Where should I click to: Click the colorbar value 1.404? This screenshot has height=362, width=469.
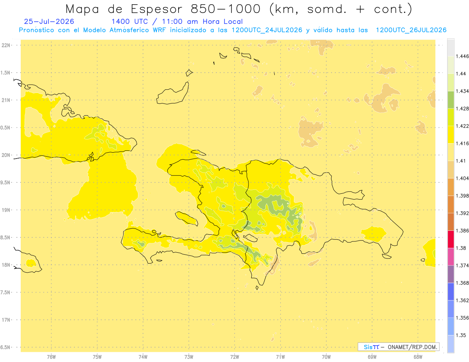pyautogui.click(x=462, y=178)
